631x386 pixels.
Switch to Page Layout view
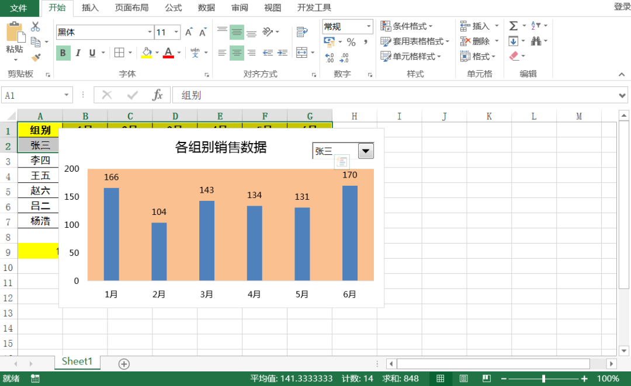click(463, 378)
